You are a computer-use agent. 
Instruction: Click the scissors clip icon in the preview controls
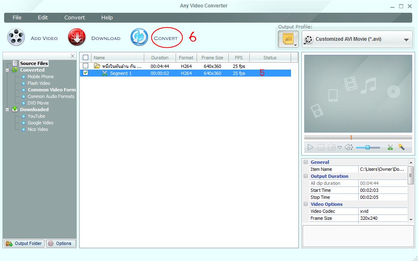point(390,147)
